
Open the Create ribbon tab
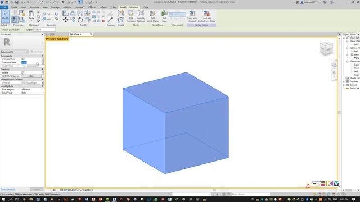point(13,7)
